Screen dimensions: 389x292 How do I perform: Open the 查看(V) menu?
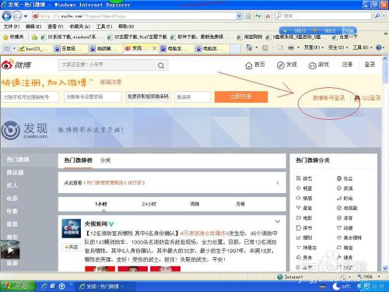[55, 26]
